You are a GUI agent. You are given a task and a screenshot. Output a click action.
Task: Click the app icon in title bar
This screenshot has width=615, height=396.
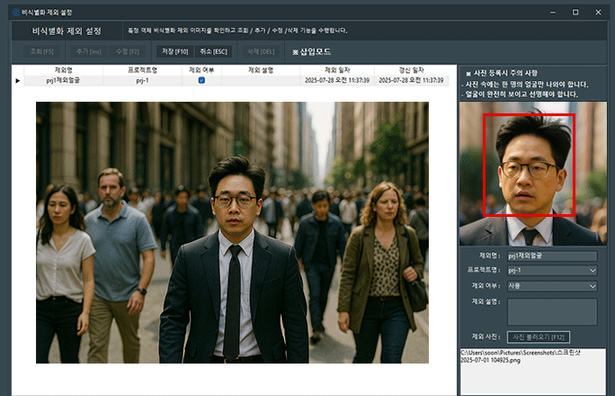[14, 12]
